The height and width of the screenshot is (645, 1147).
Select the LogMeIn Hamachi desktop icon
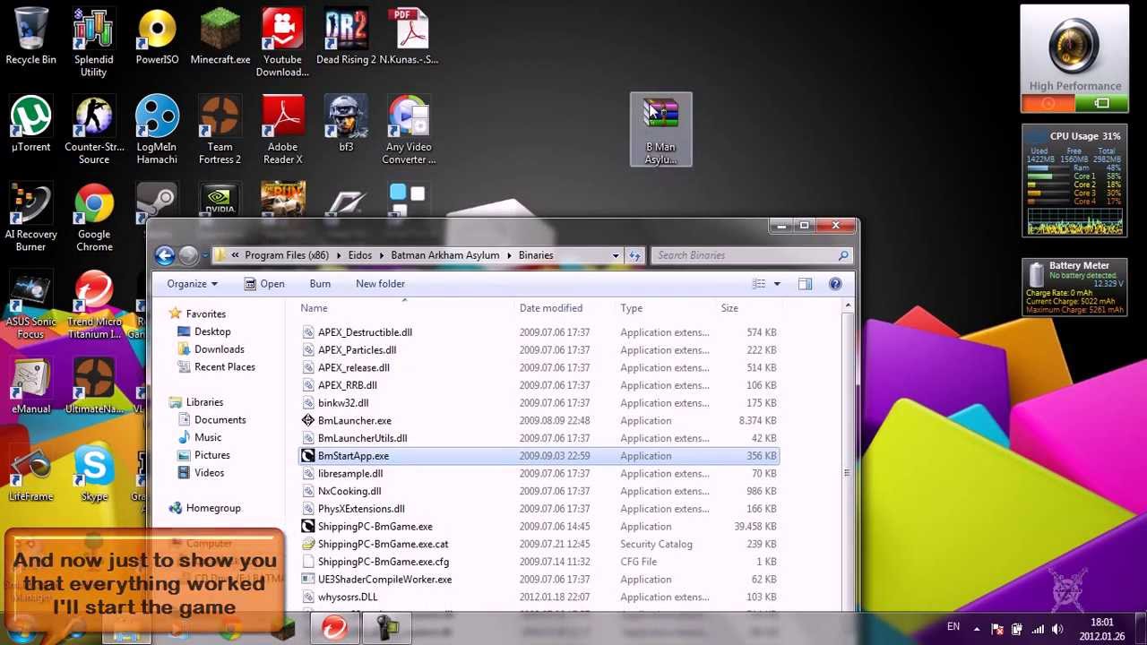coord(157,130)
